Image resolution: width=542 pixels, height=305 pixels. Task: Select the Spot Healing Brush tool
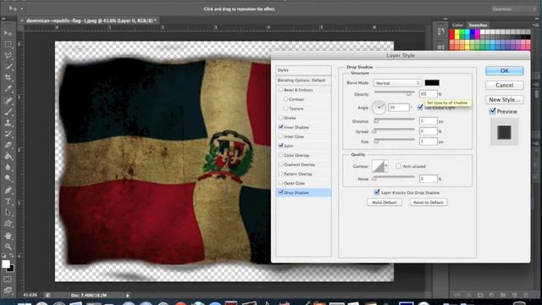click(8, 101)
